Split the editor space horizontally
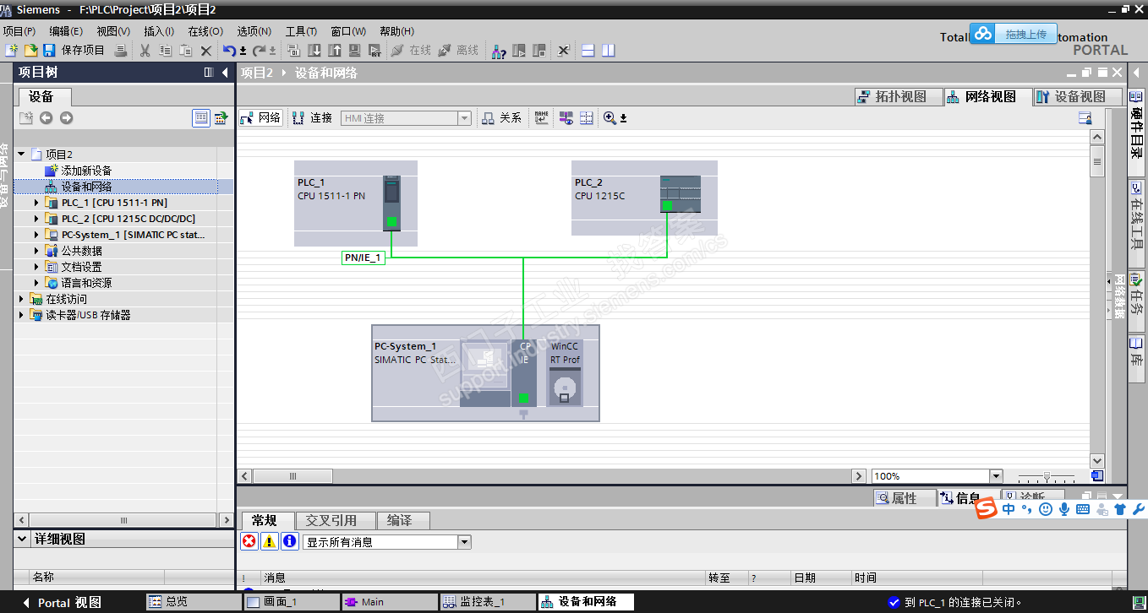The image size is (1148, 613). tap(588, 51)
